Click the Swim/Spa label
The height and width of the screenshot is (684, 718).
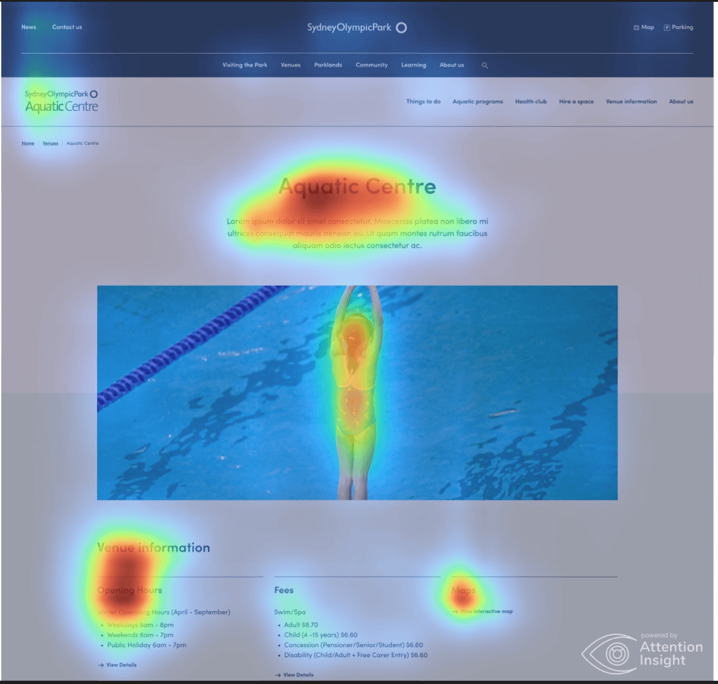click(x=290, y=612)
